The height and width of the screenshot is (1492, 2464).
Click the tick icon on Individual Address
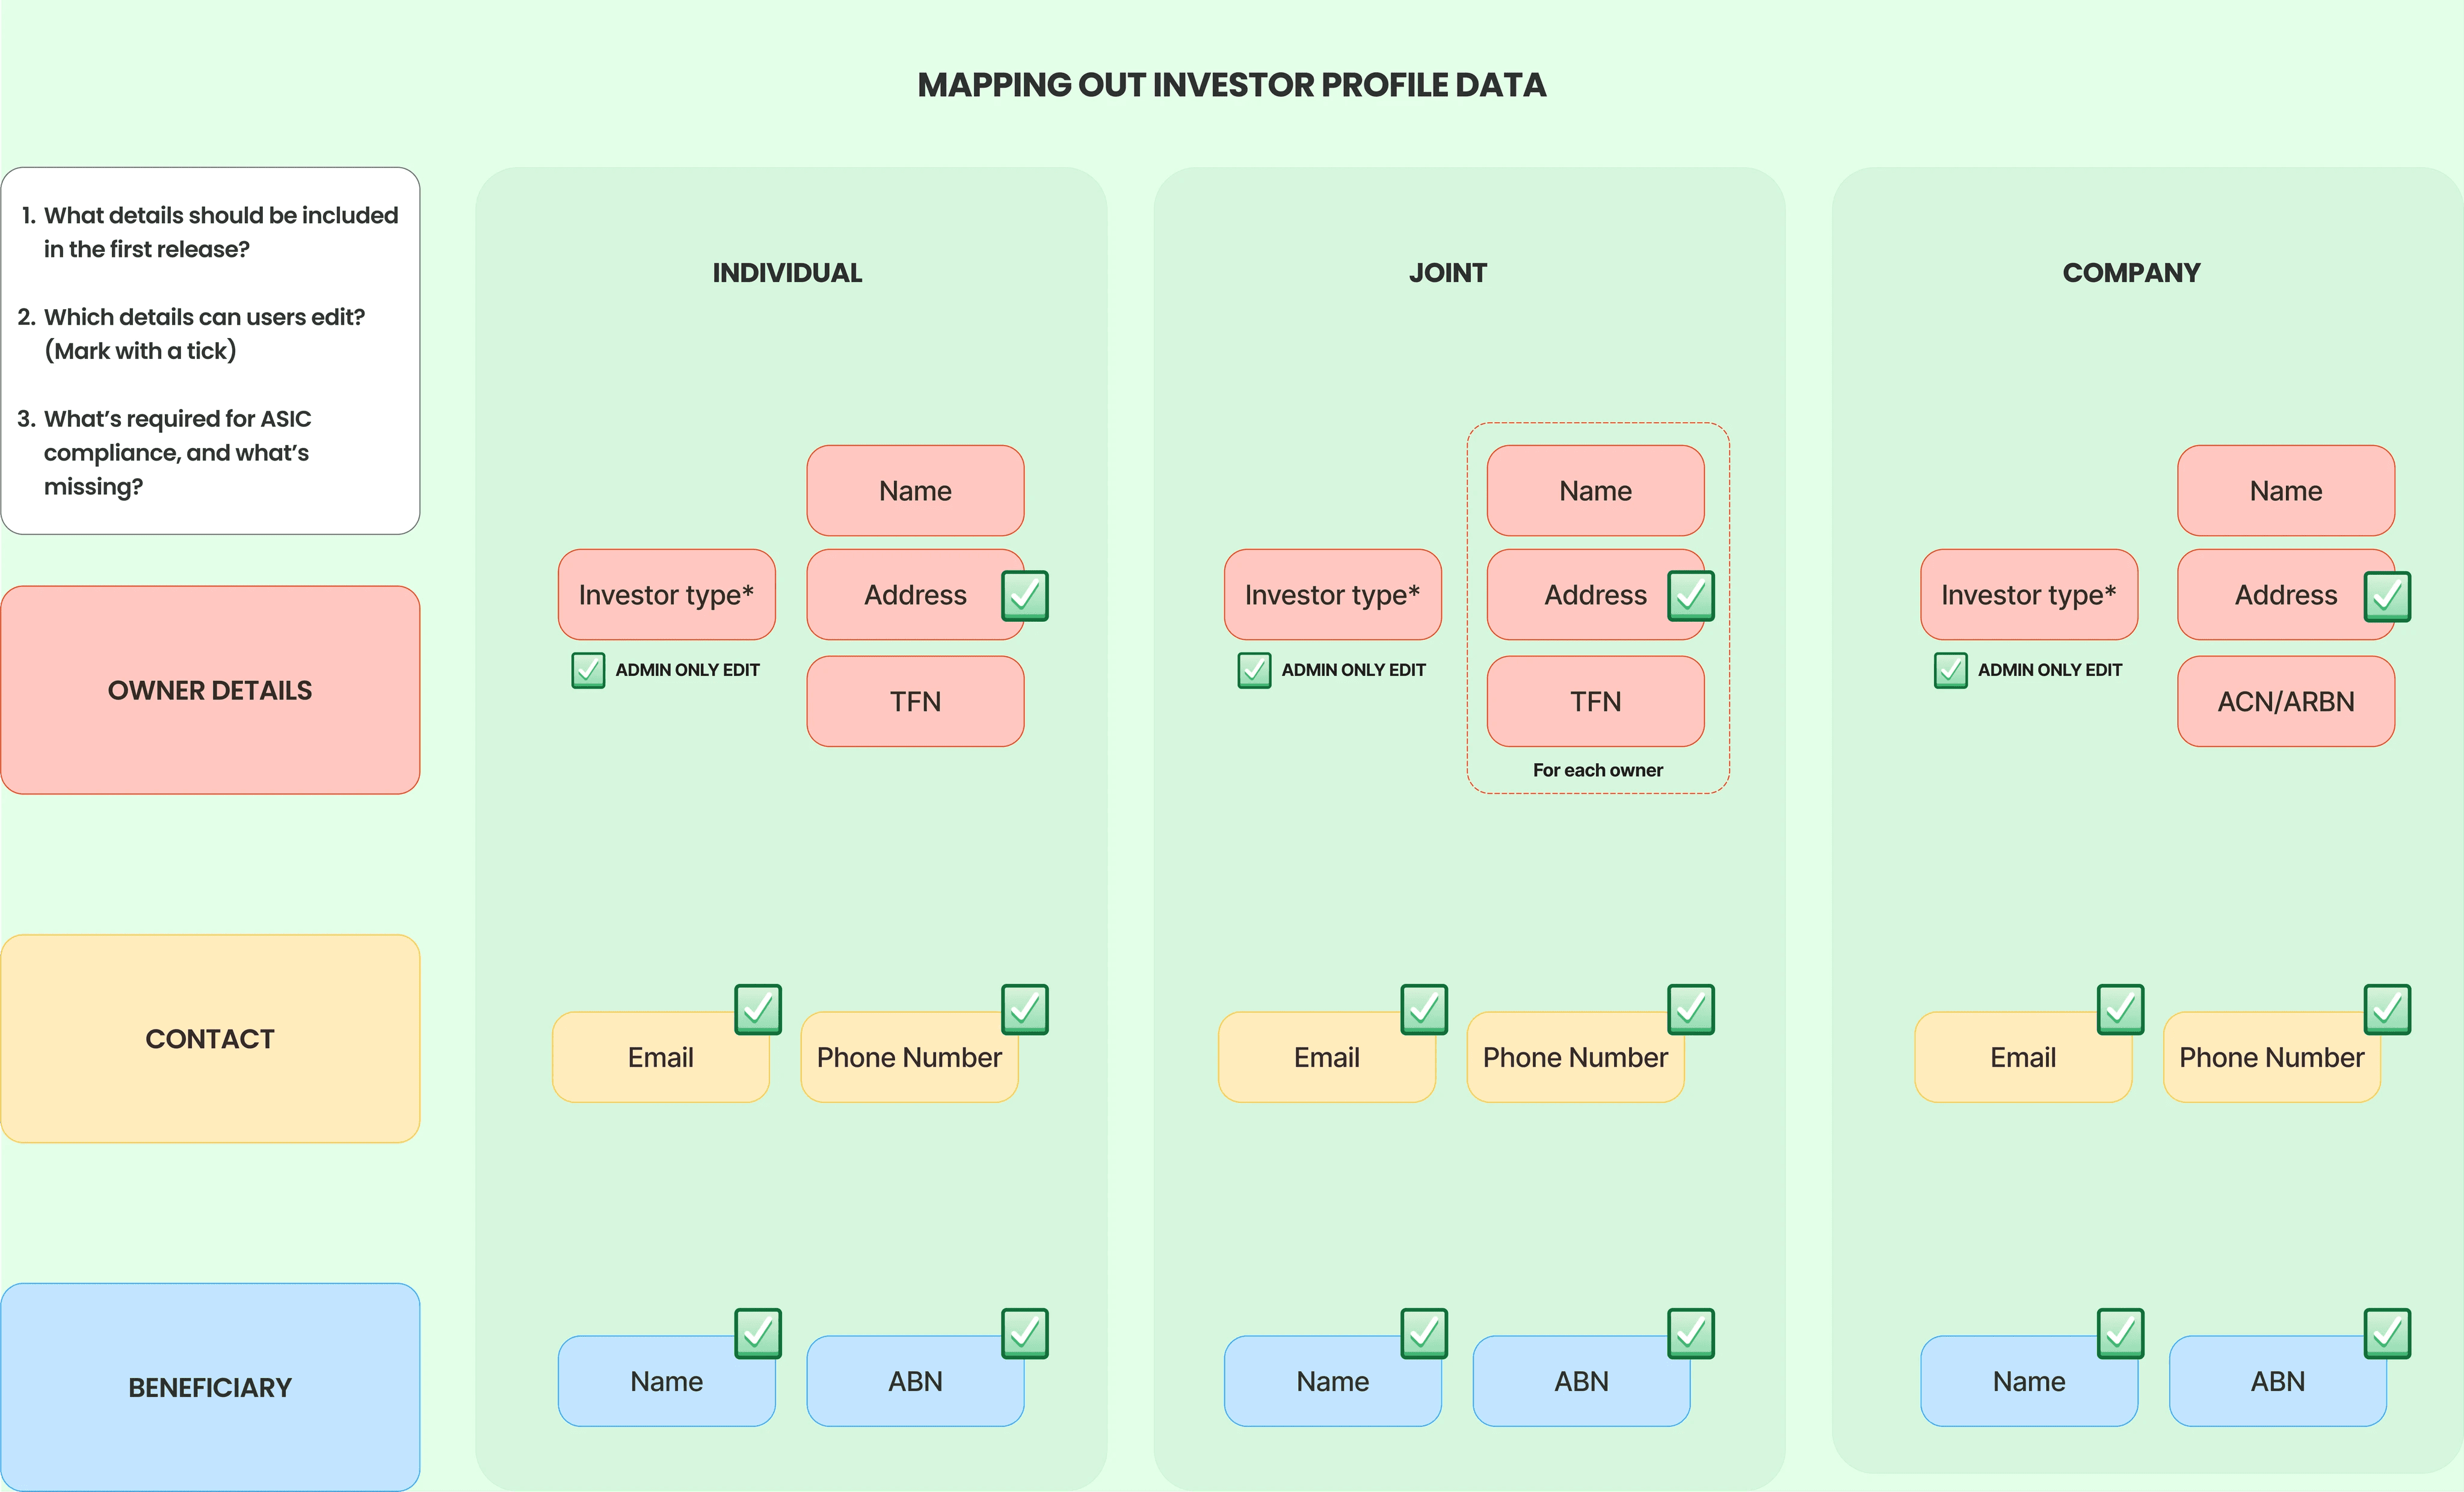coord(1025,596)
